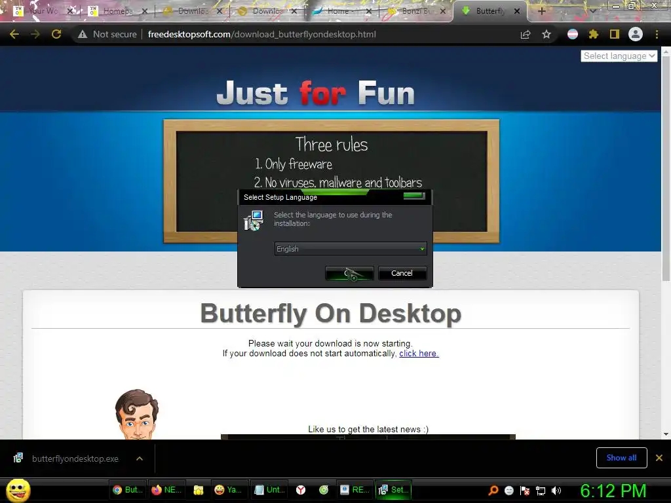Click the page vertical scrollbar thumb

pyautogui.click(x=666, y=169)
